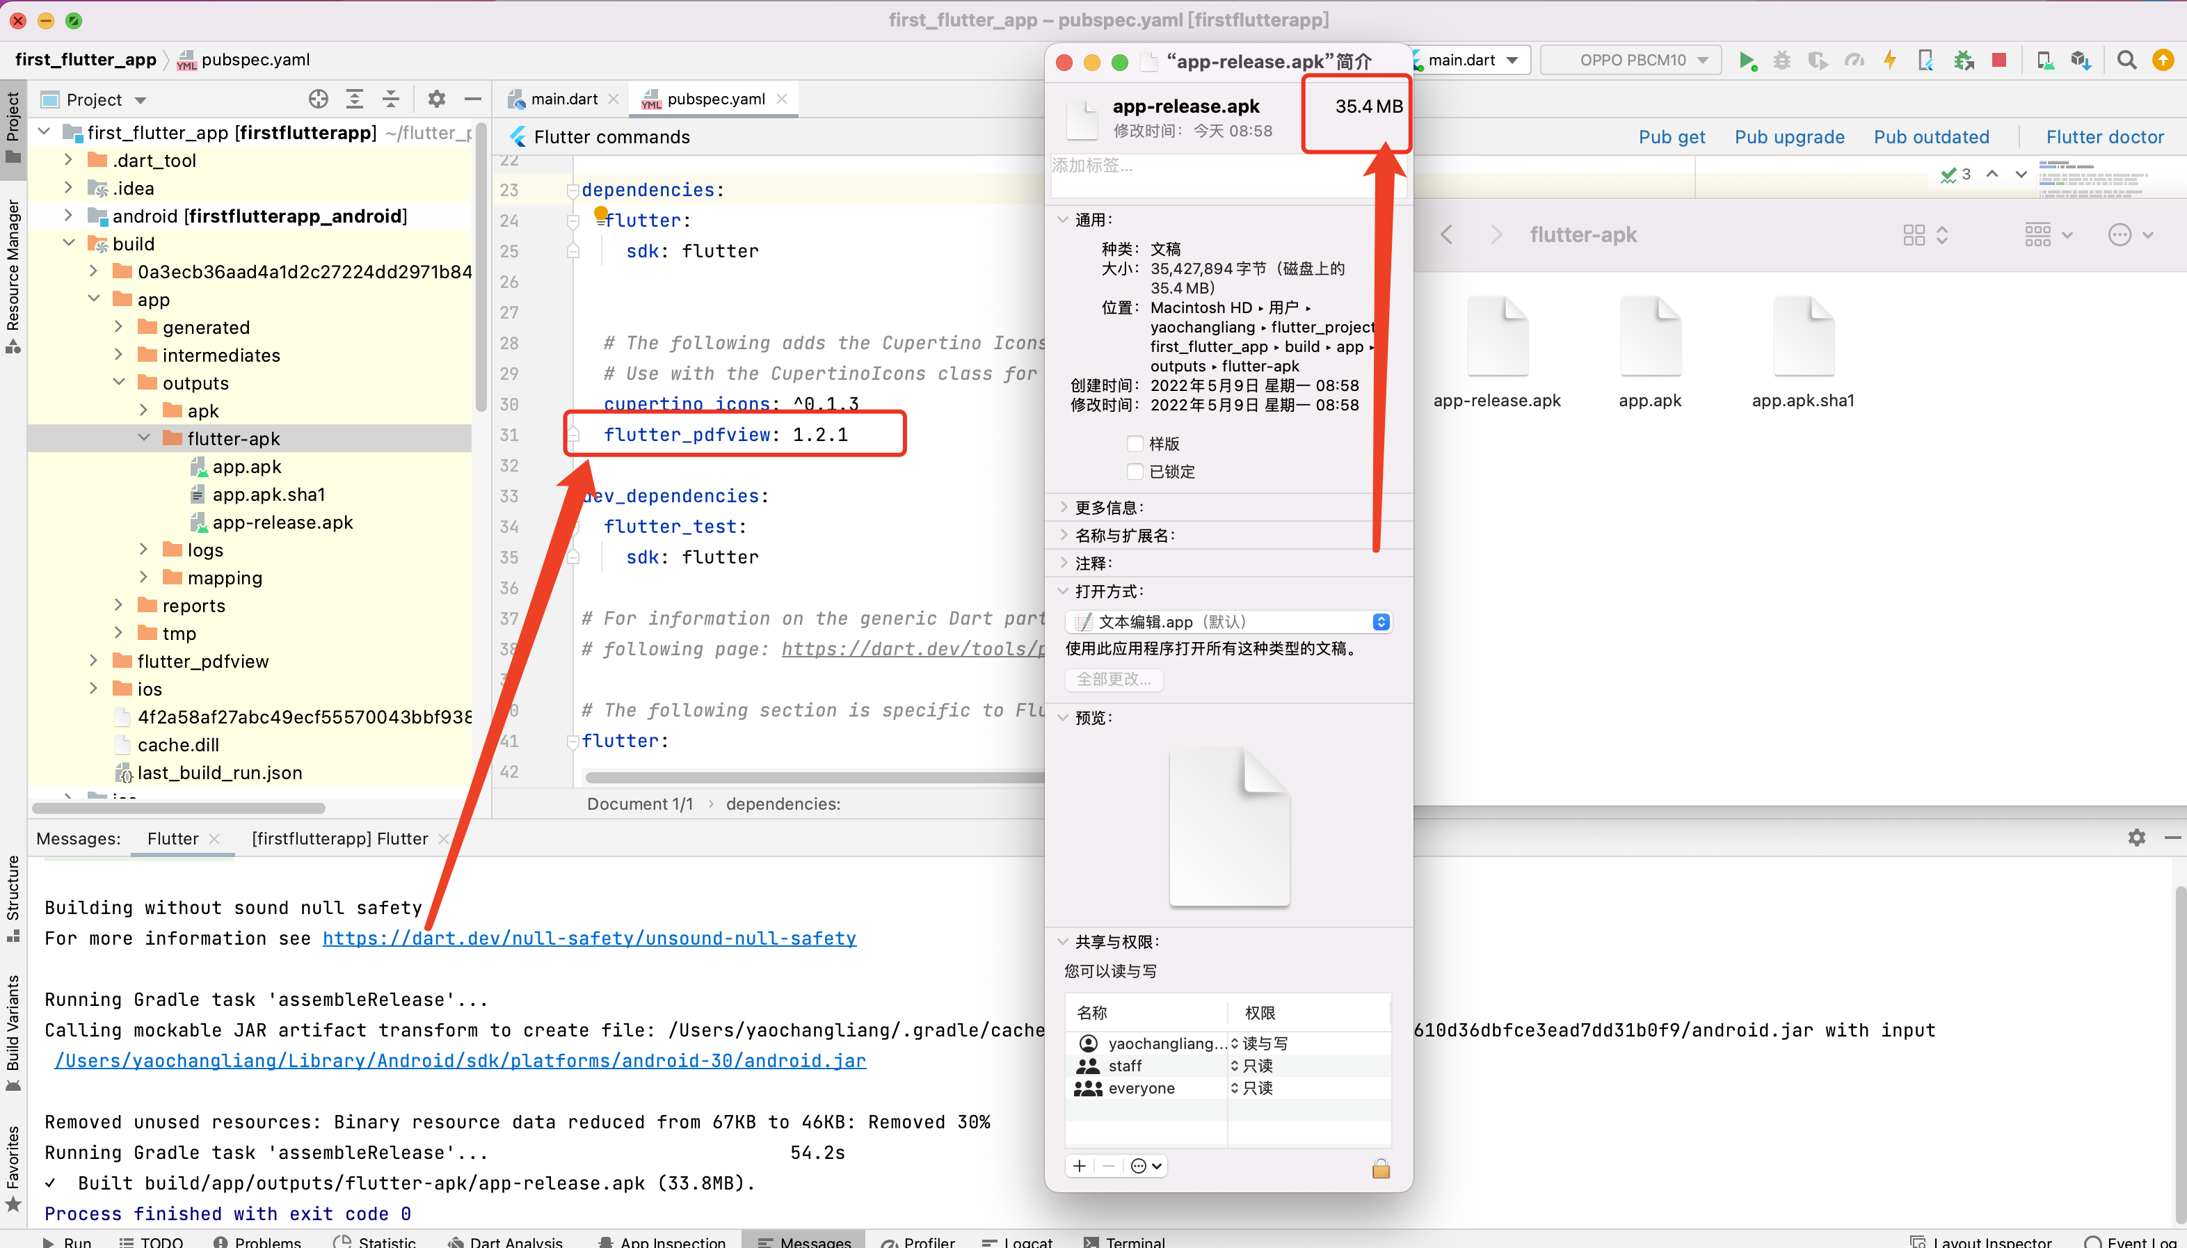
Task: Open the unsound-null-safety documentation link
Action: coord(588,938)
